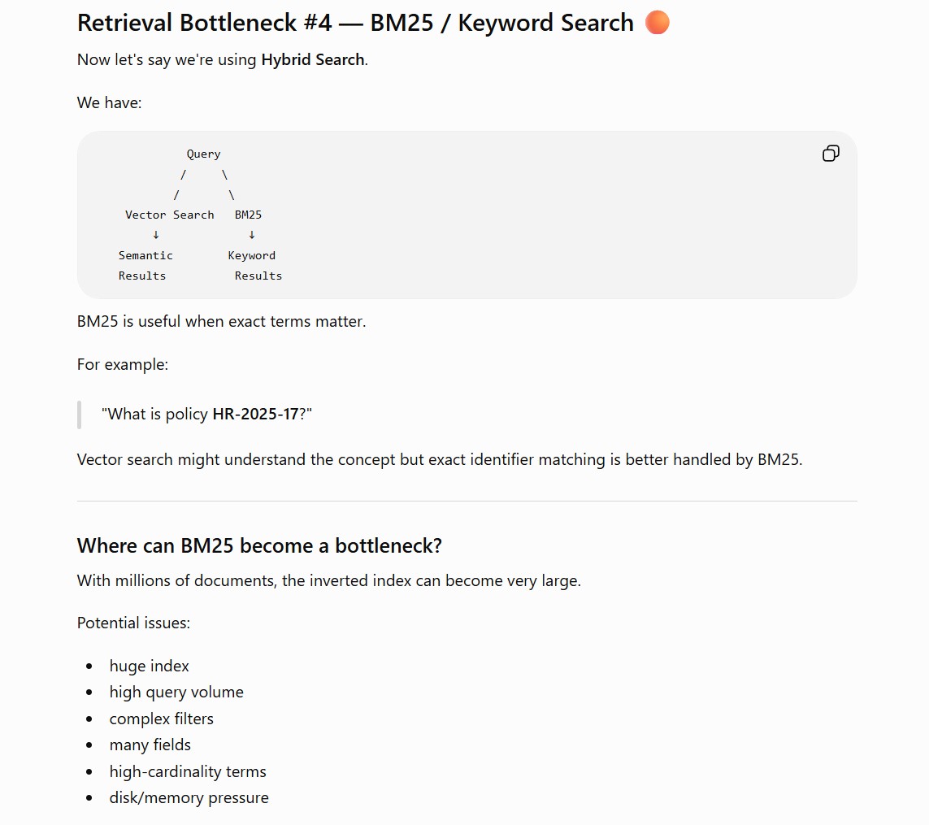Image resolution: width=929 pixels, height=825 pixels.
Task: Click 'Where can BM25 become a bottleneck?' heading
Action: (259, 545)
